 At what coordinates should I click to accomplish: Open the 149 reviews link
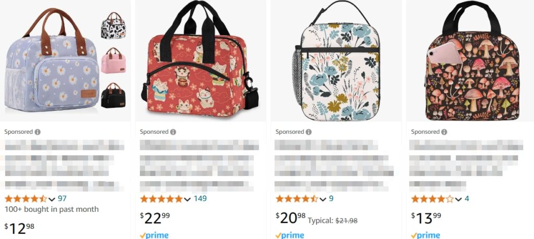click(200, 198)
